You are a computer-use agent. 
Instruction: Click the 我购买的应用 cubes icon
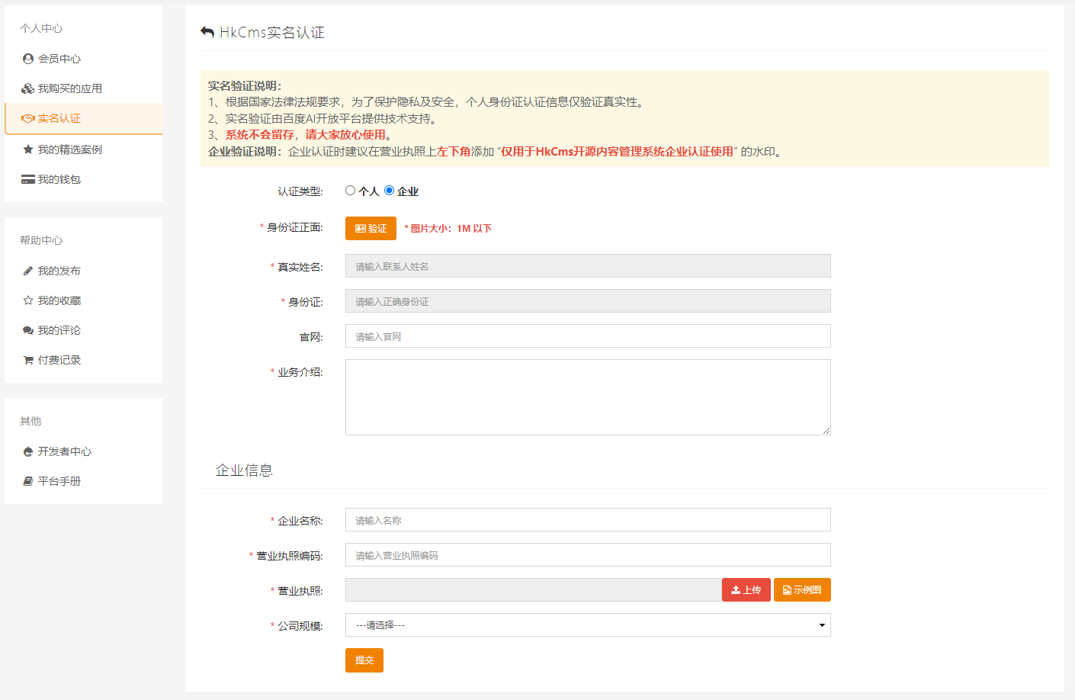[28, 88]
